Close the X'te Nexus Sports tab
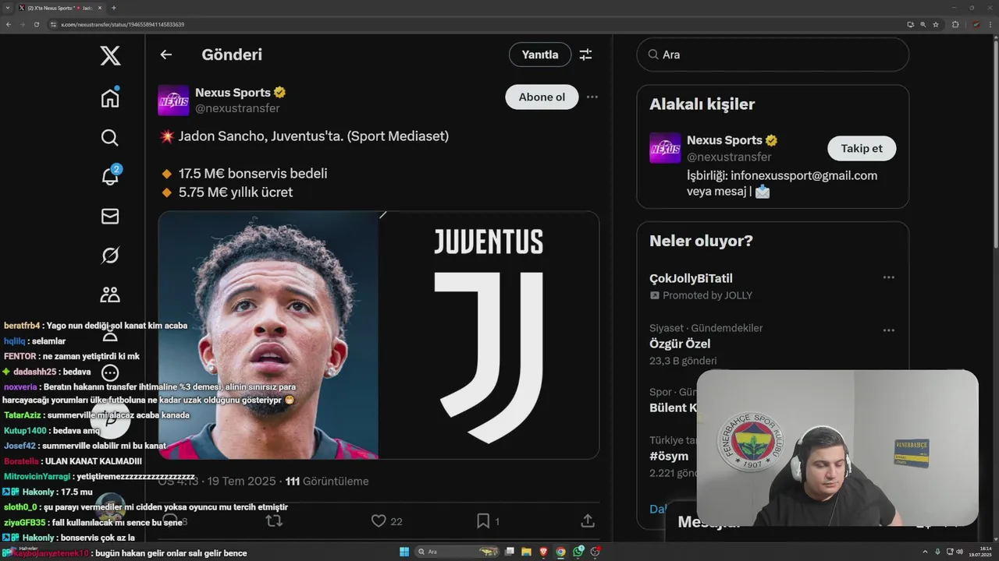999x561 pixels. pyautogui.click(x=101, y=8)
